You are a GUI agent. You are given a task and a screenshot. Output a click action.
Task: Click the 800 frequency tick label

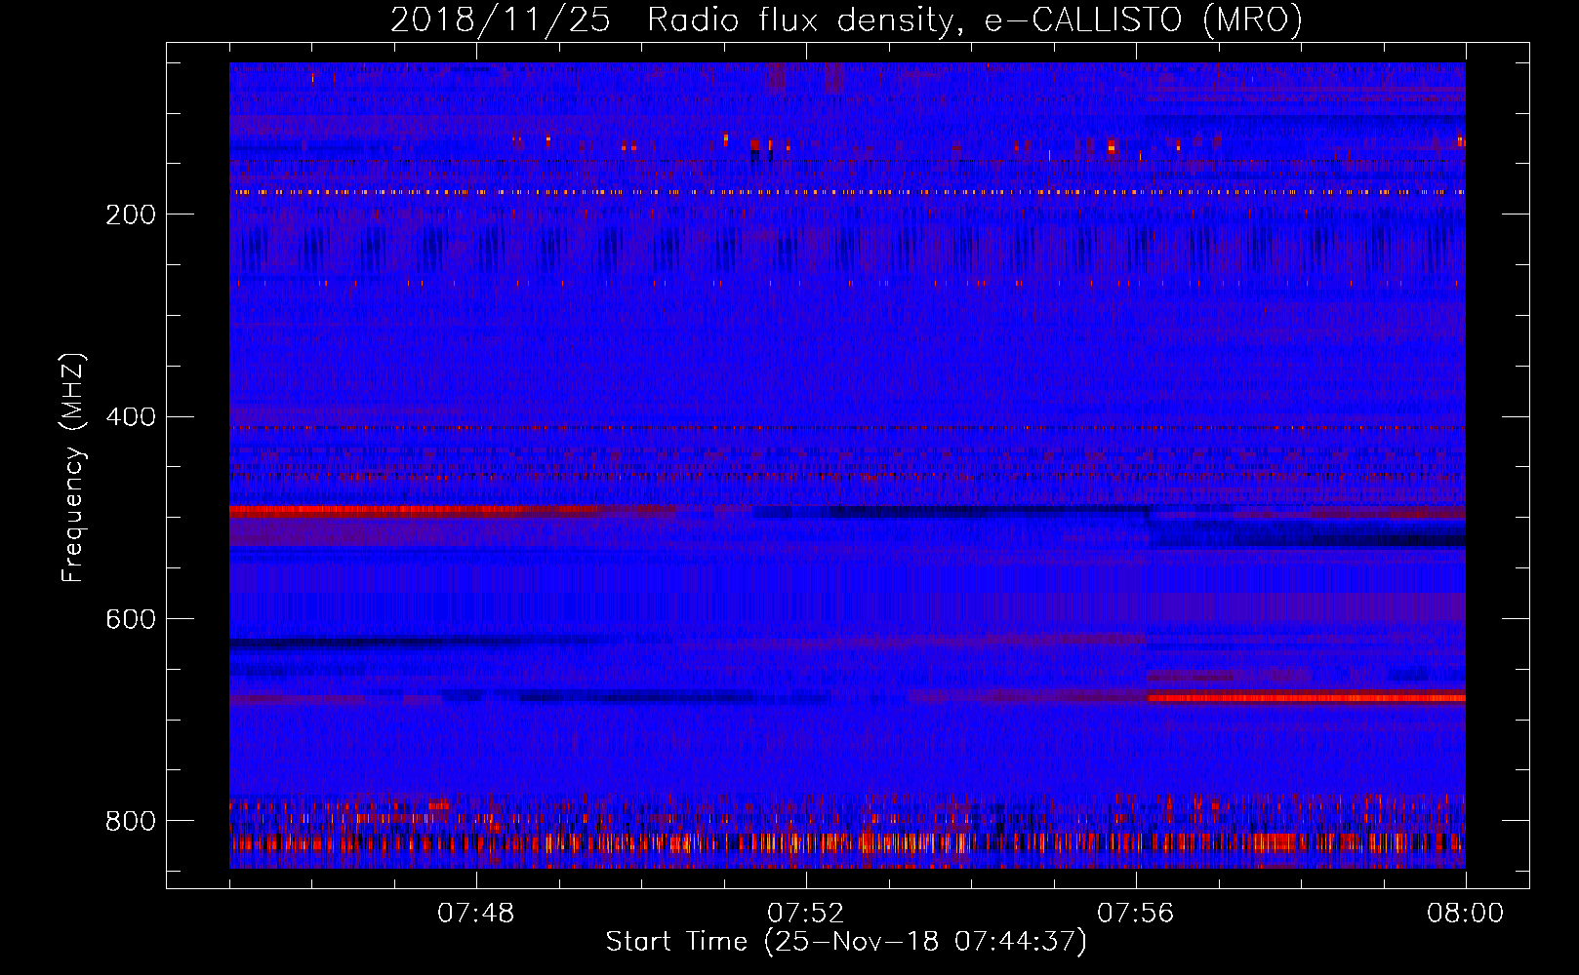click(131, 821)
